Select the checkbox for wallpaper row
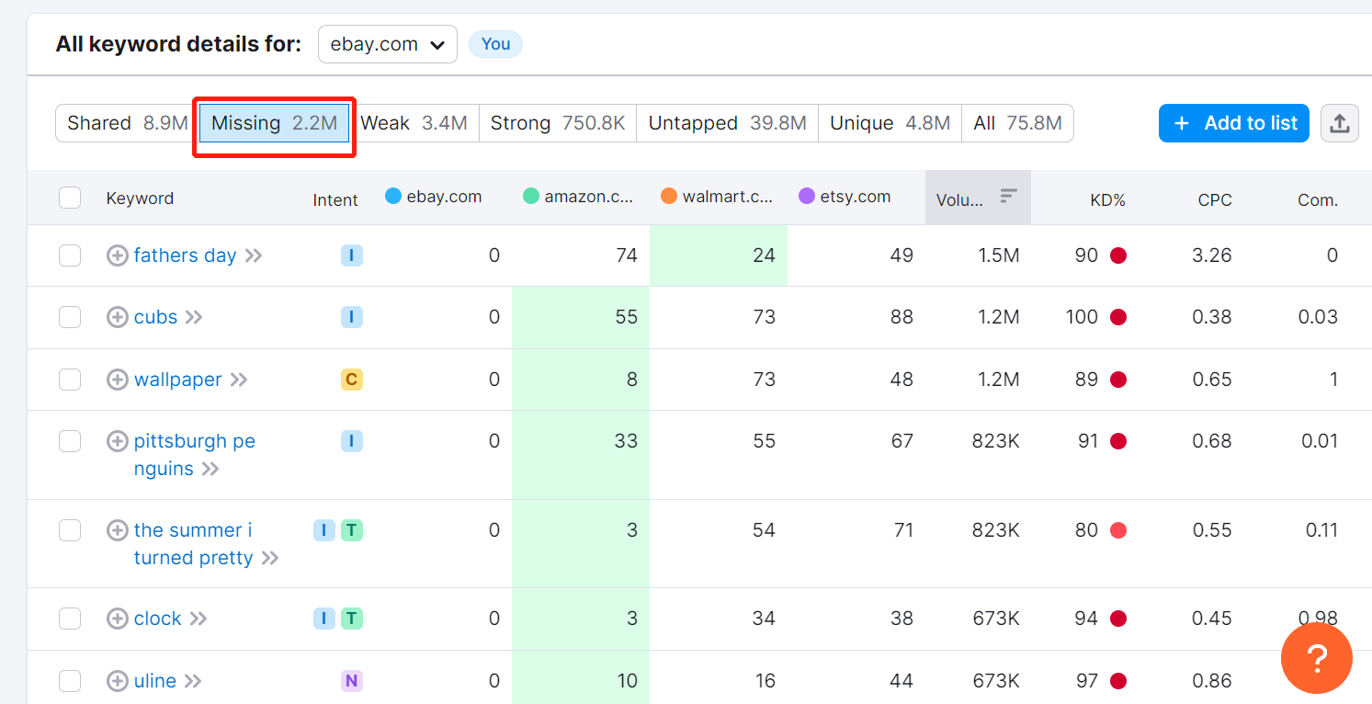 70,380
